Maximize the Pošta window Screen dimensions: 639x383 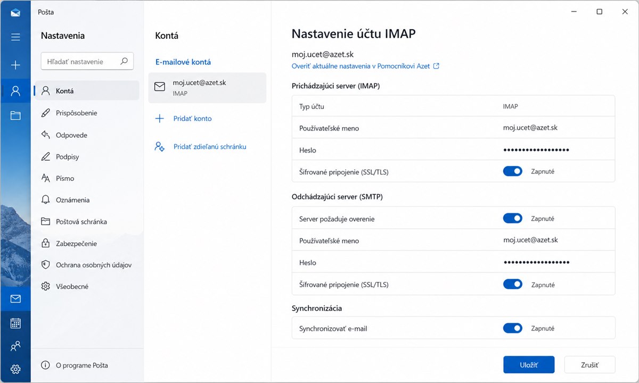[599, 12]
